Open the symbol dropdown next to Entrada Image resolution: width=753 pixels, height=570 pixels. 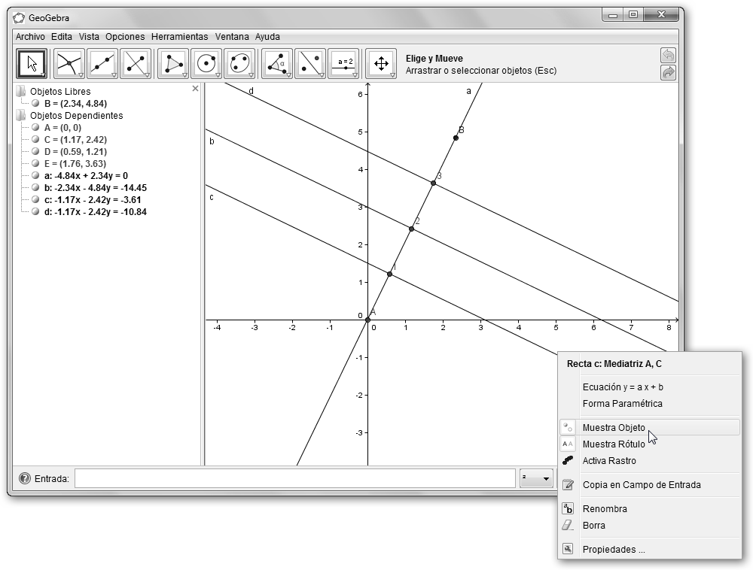coord(535,478)
